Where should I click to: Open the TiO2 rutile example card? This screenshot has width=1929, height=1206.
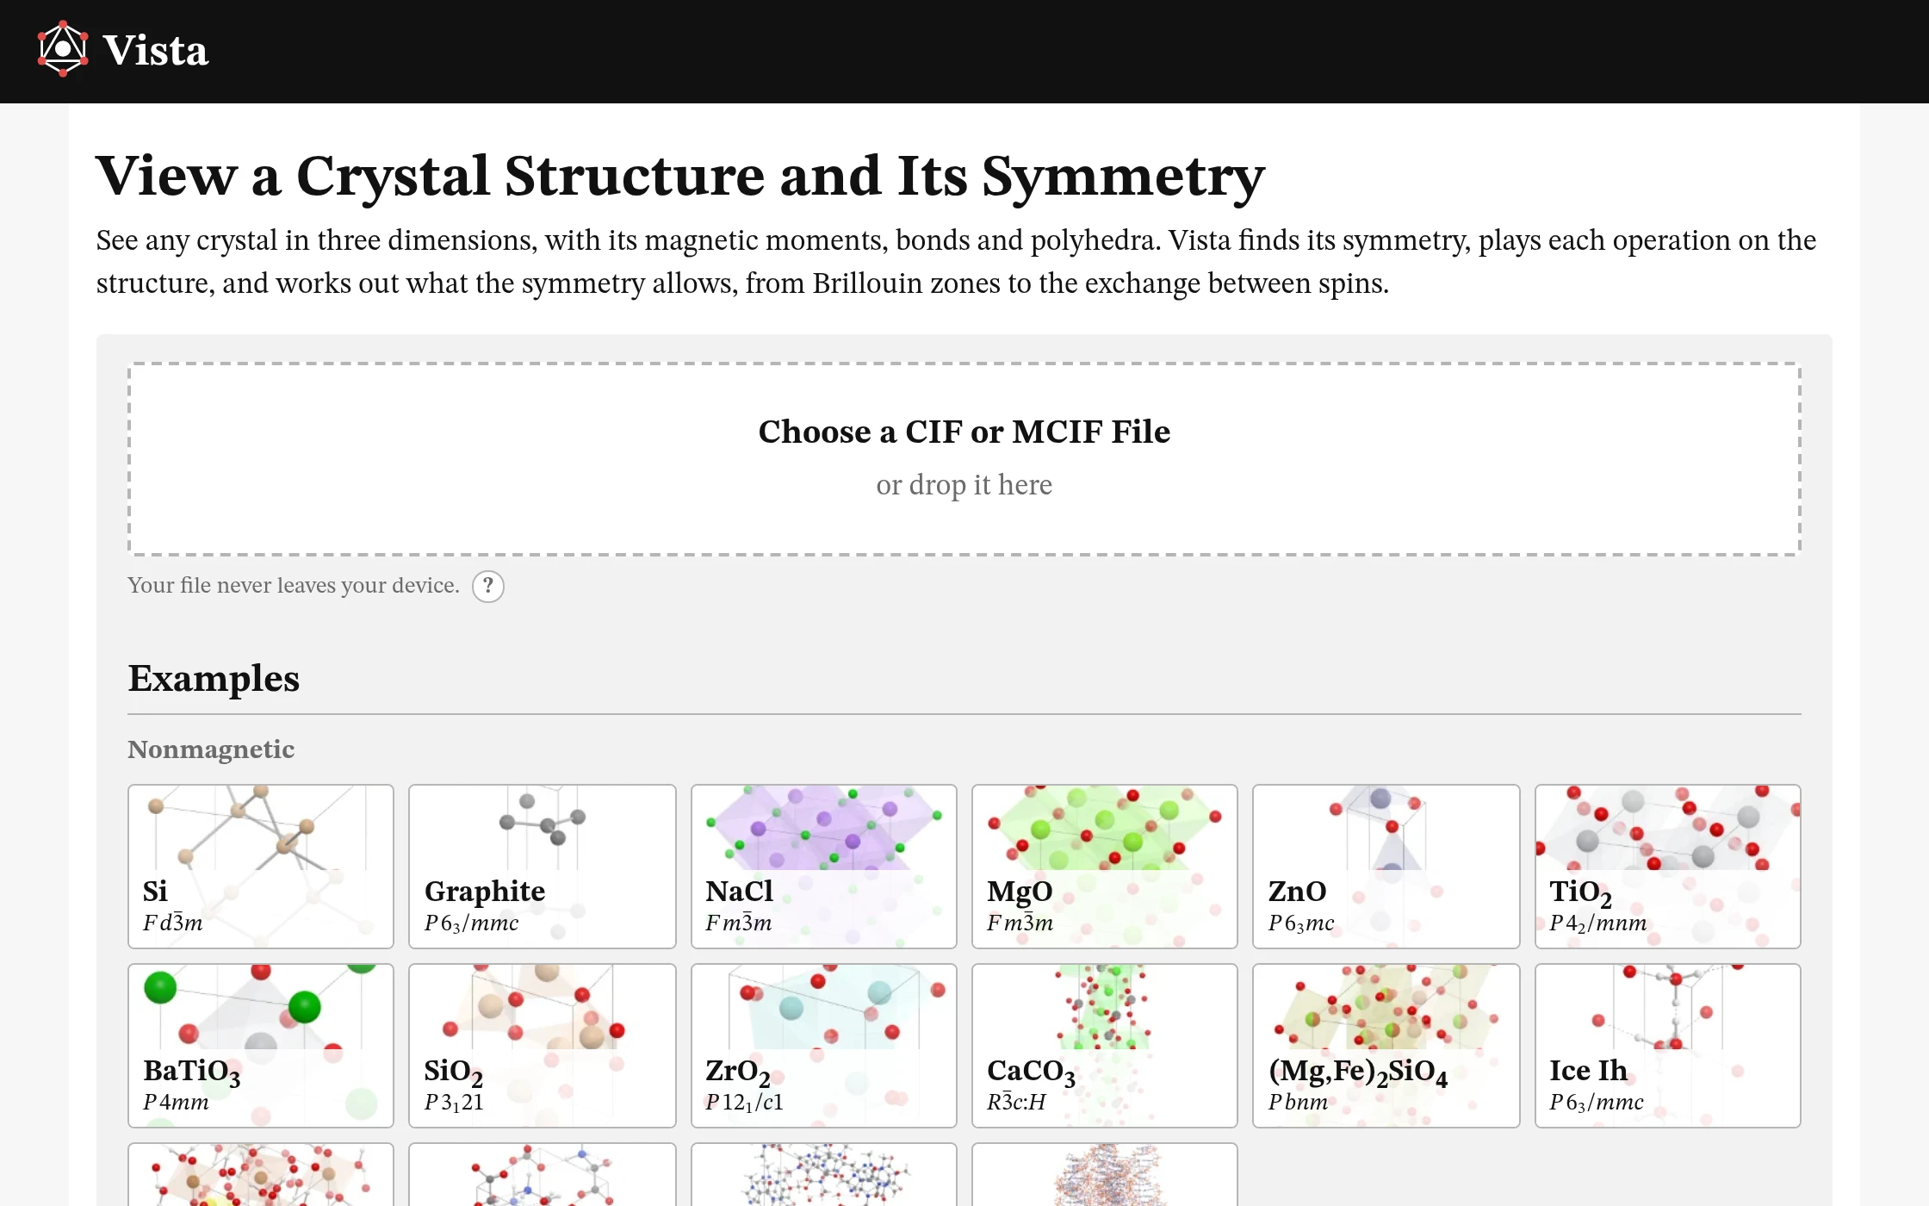pos(1668,867)
